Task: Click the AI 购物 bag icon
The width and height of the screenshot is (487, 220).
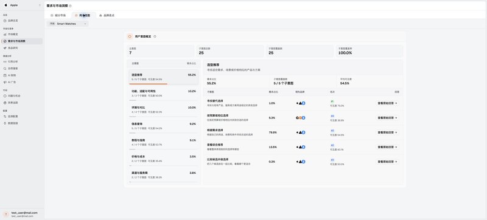Action: pyautogui.click(x=5, y=75)
